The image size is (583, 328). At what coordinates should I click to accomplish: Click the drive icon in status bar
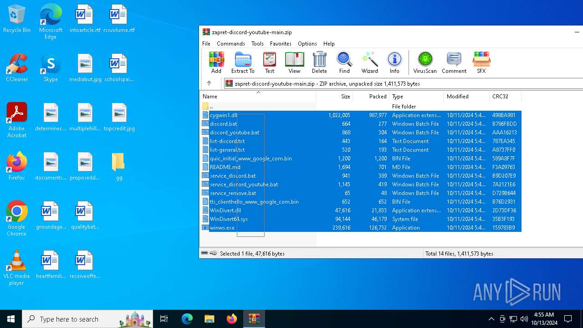(205, 253)
